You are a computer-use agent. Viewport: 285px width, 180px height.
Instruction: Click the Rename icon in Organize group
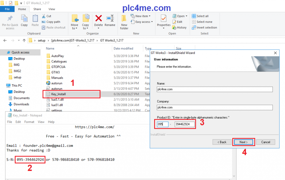tap(110, 18)
